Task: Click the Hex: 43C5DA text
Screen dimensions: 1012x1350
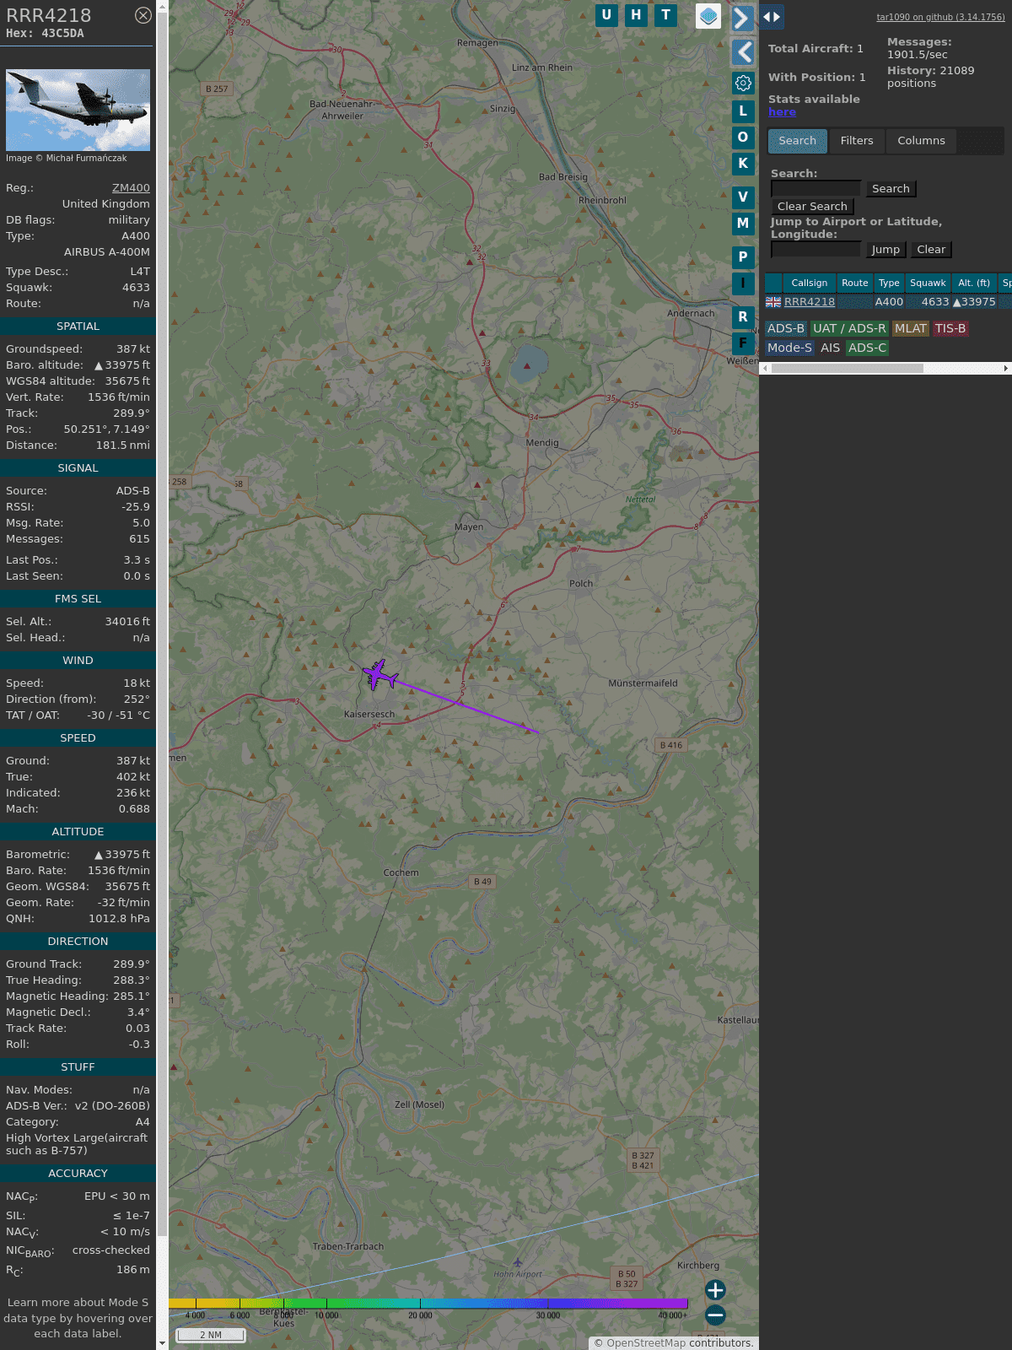Action: click(x=45, y=34)
